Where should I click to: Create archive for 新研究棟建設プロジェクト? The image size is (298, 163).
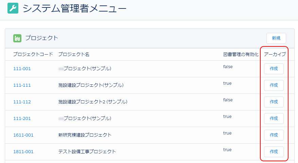pyautogui.click(x=274, y=135)
